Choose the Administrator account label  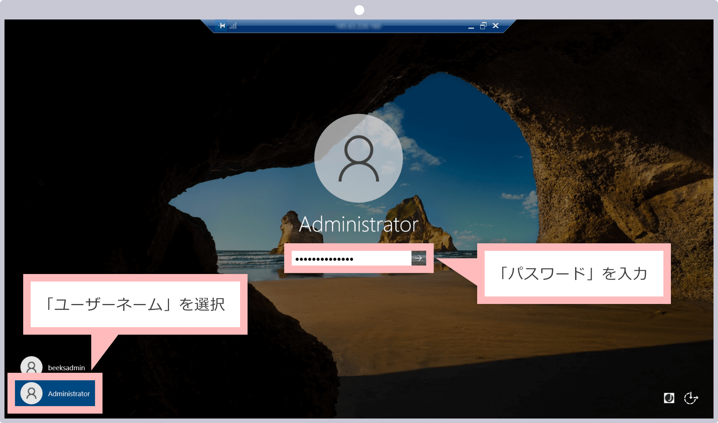(69, 394)
